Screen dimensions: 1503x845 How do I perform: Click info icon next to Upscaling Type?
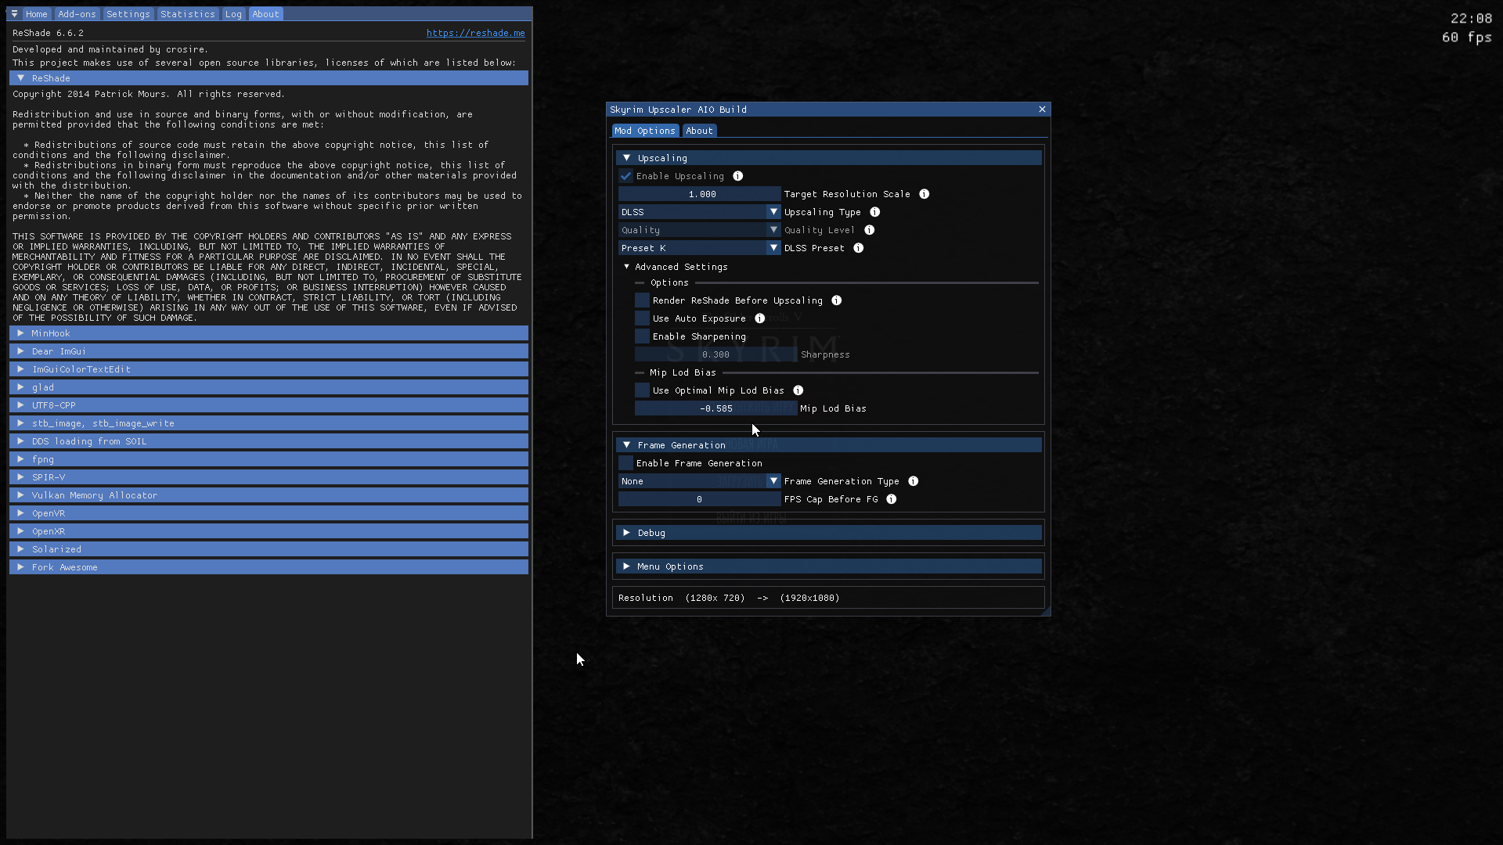(874, 212)
